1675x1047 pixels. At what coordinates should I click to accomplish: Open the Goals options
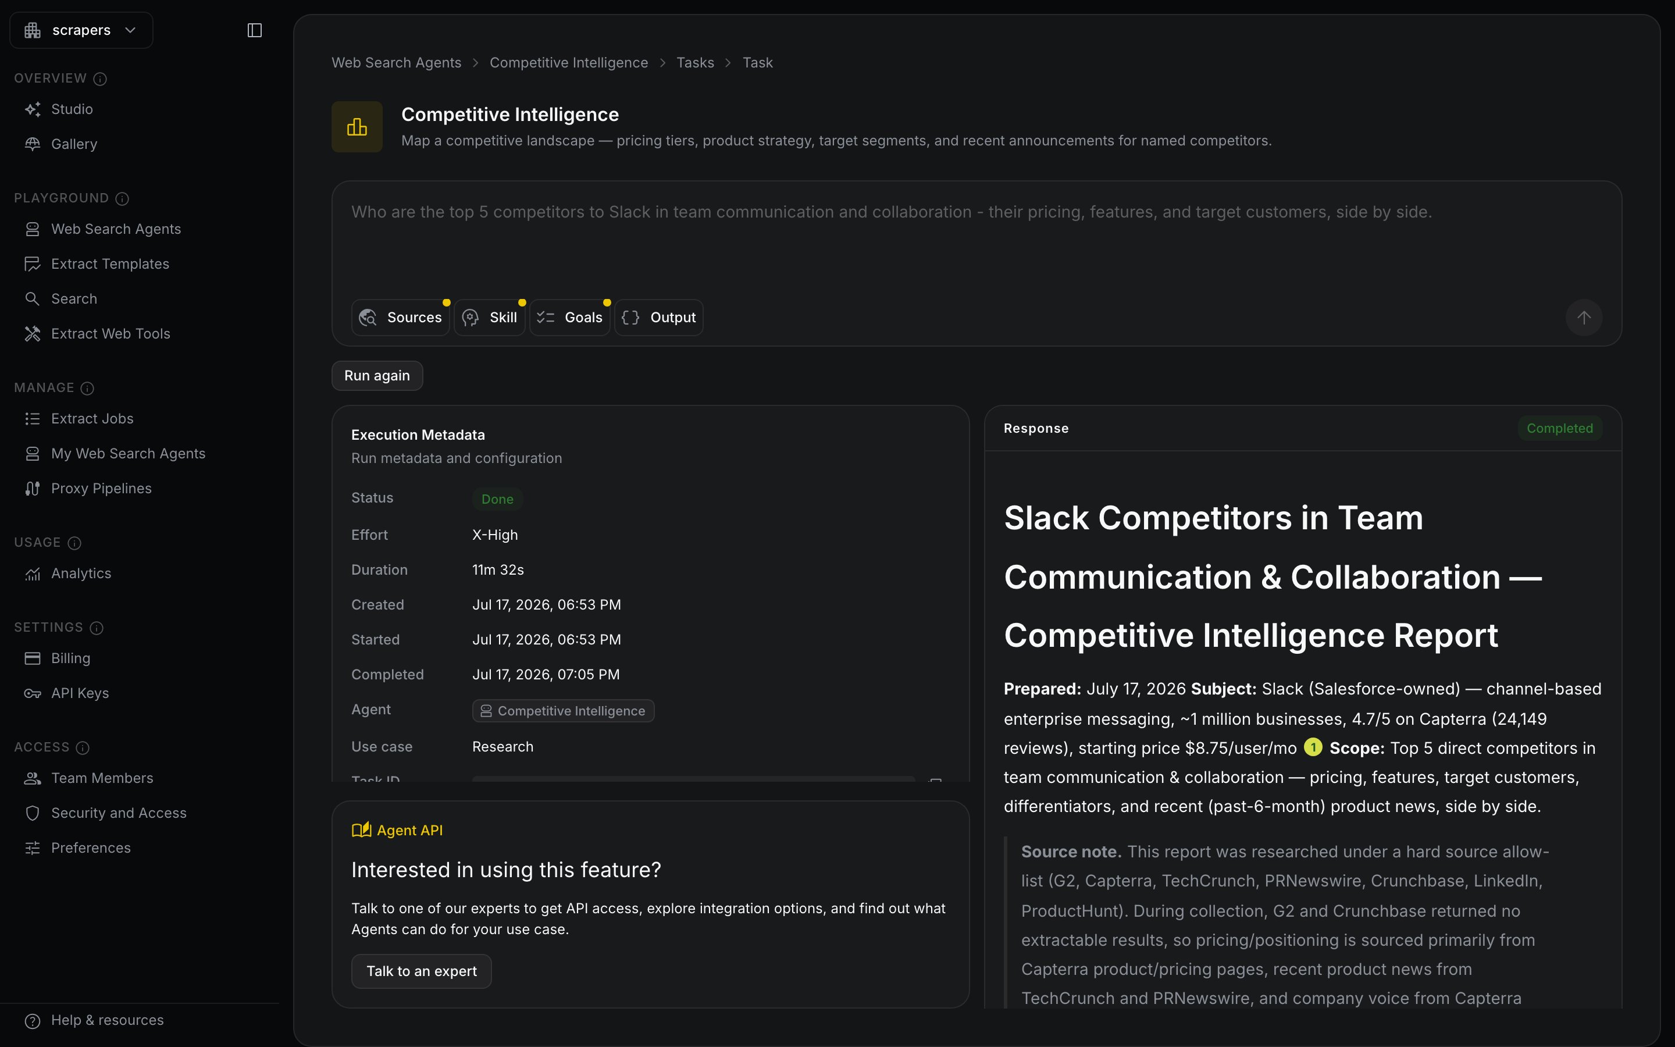coord(569,317)
